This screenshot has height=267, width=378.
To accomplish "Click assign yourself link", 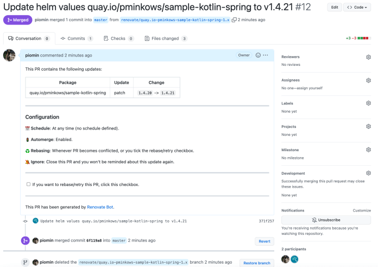I will 309,88.
